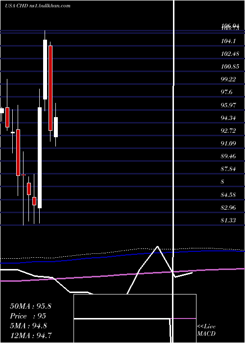Click the Price : 95 readout
The image size is (245, 343).
click(28, 316)
